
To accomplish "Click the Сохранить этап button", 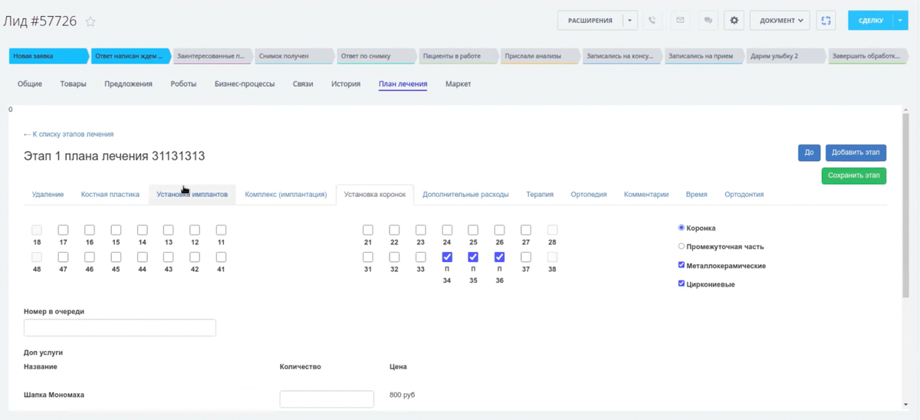I will 853,176.
